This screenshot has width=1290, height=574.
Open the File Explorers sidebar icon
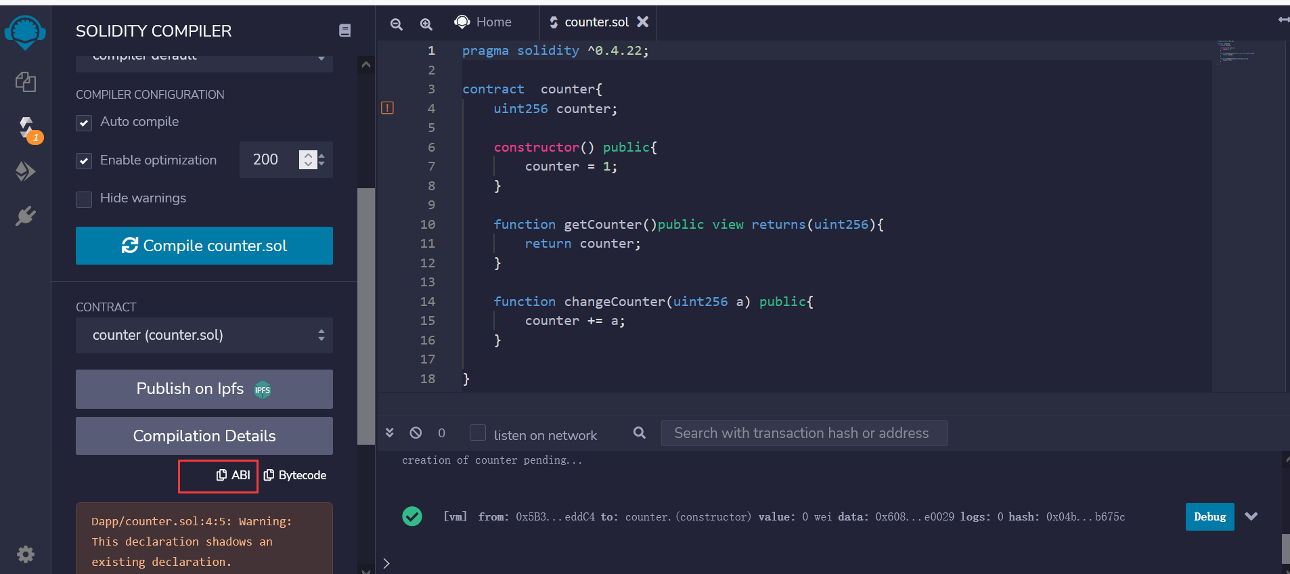pyautogui.click(x=26, y=82)
